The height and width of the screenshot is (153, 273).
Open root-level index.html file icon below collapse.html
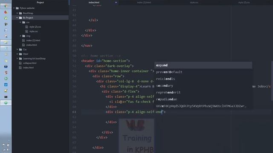coord(20,68)
